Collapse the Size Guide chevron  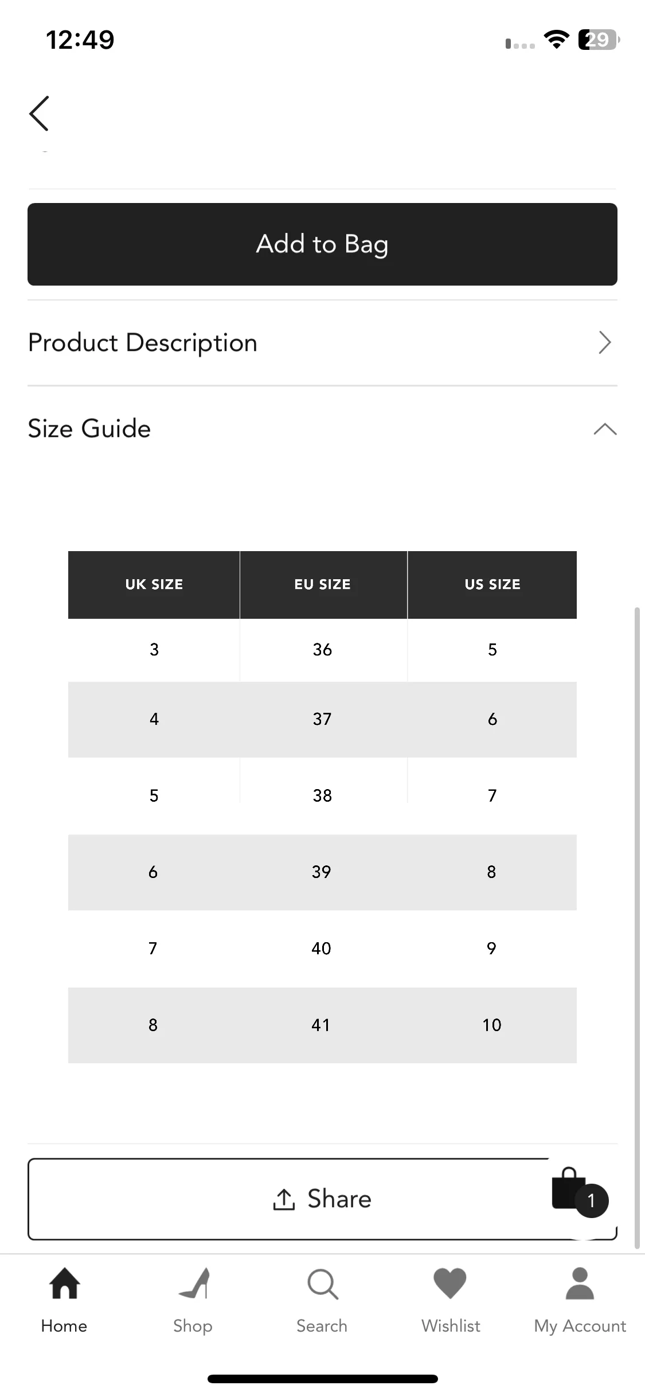605,429
